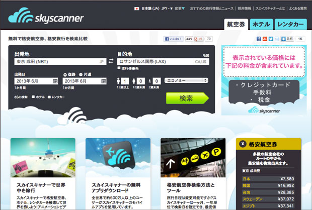This screenshot has height=210, width=312.
Task: Open the departure date calendar icon
Action: tap(55, 81)
